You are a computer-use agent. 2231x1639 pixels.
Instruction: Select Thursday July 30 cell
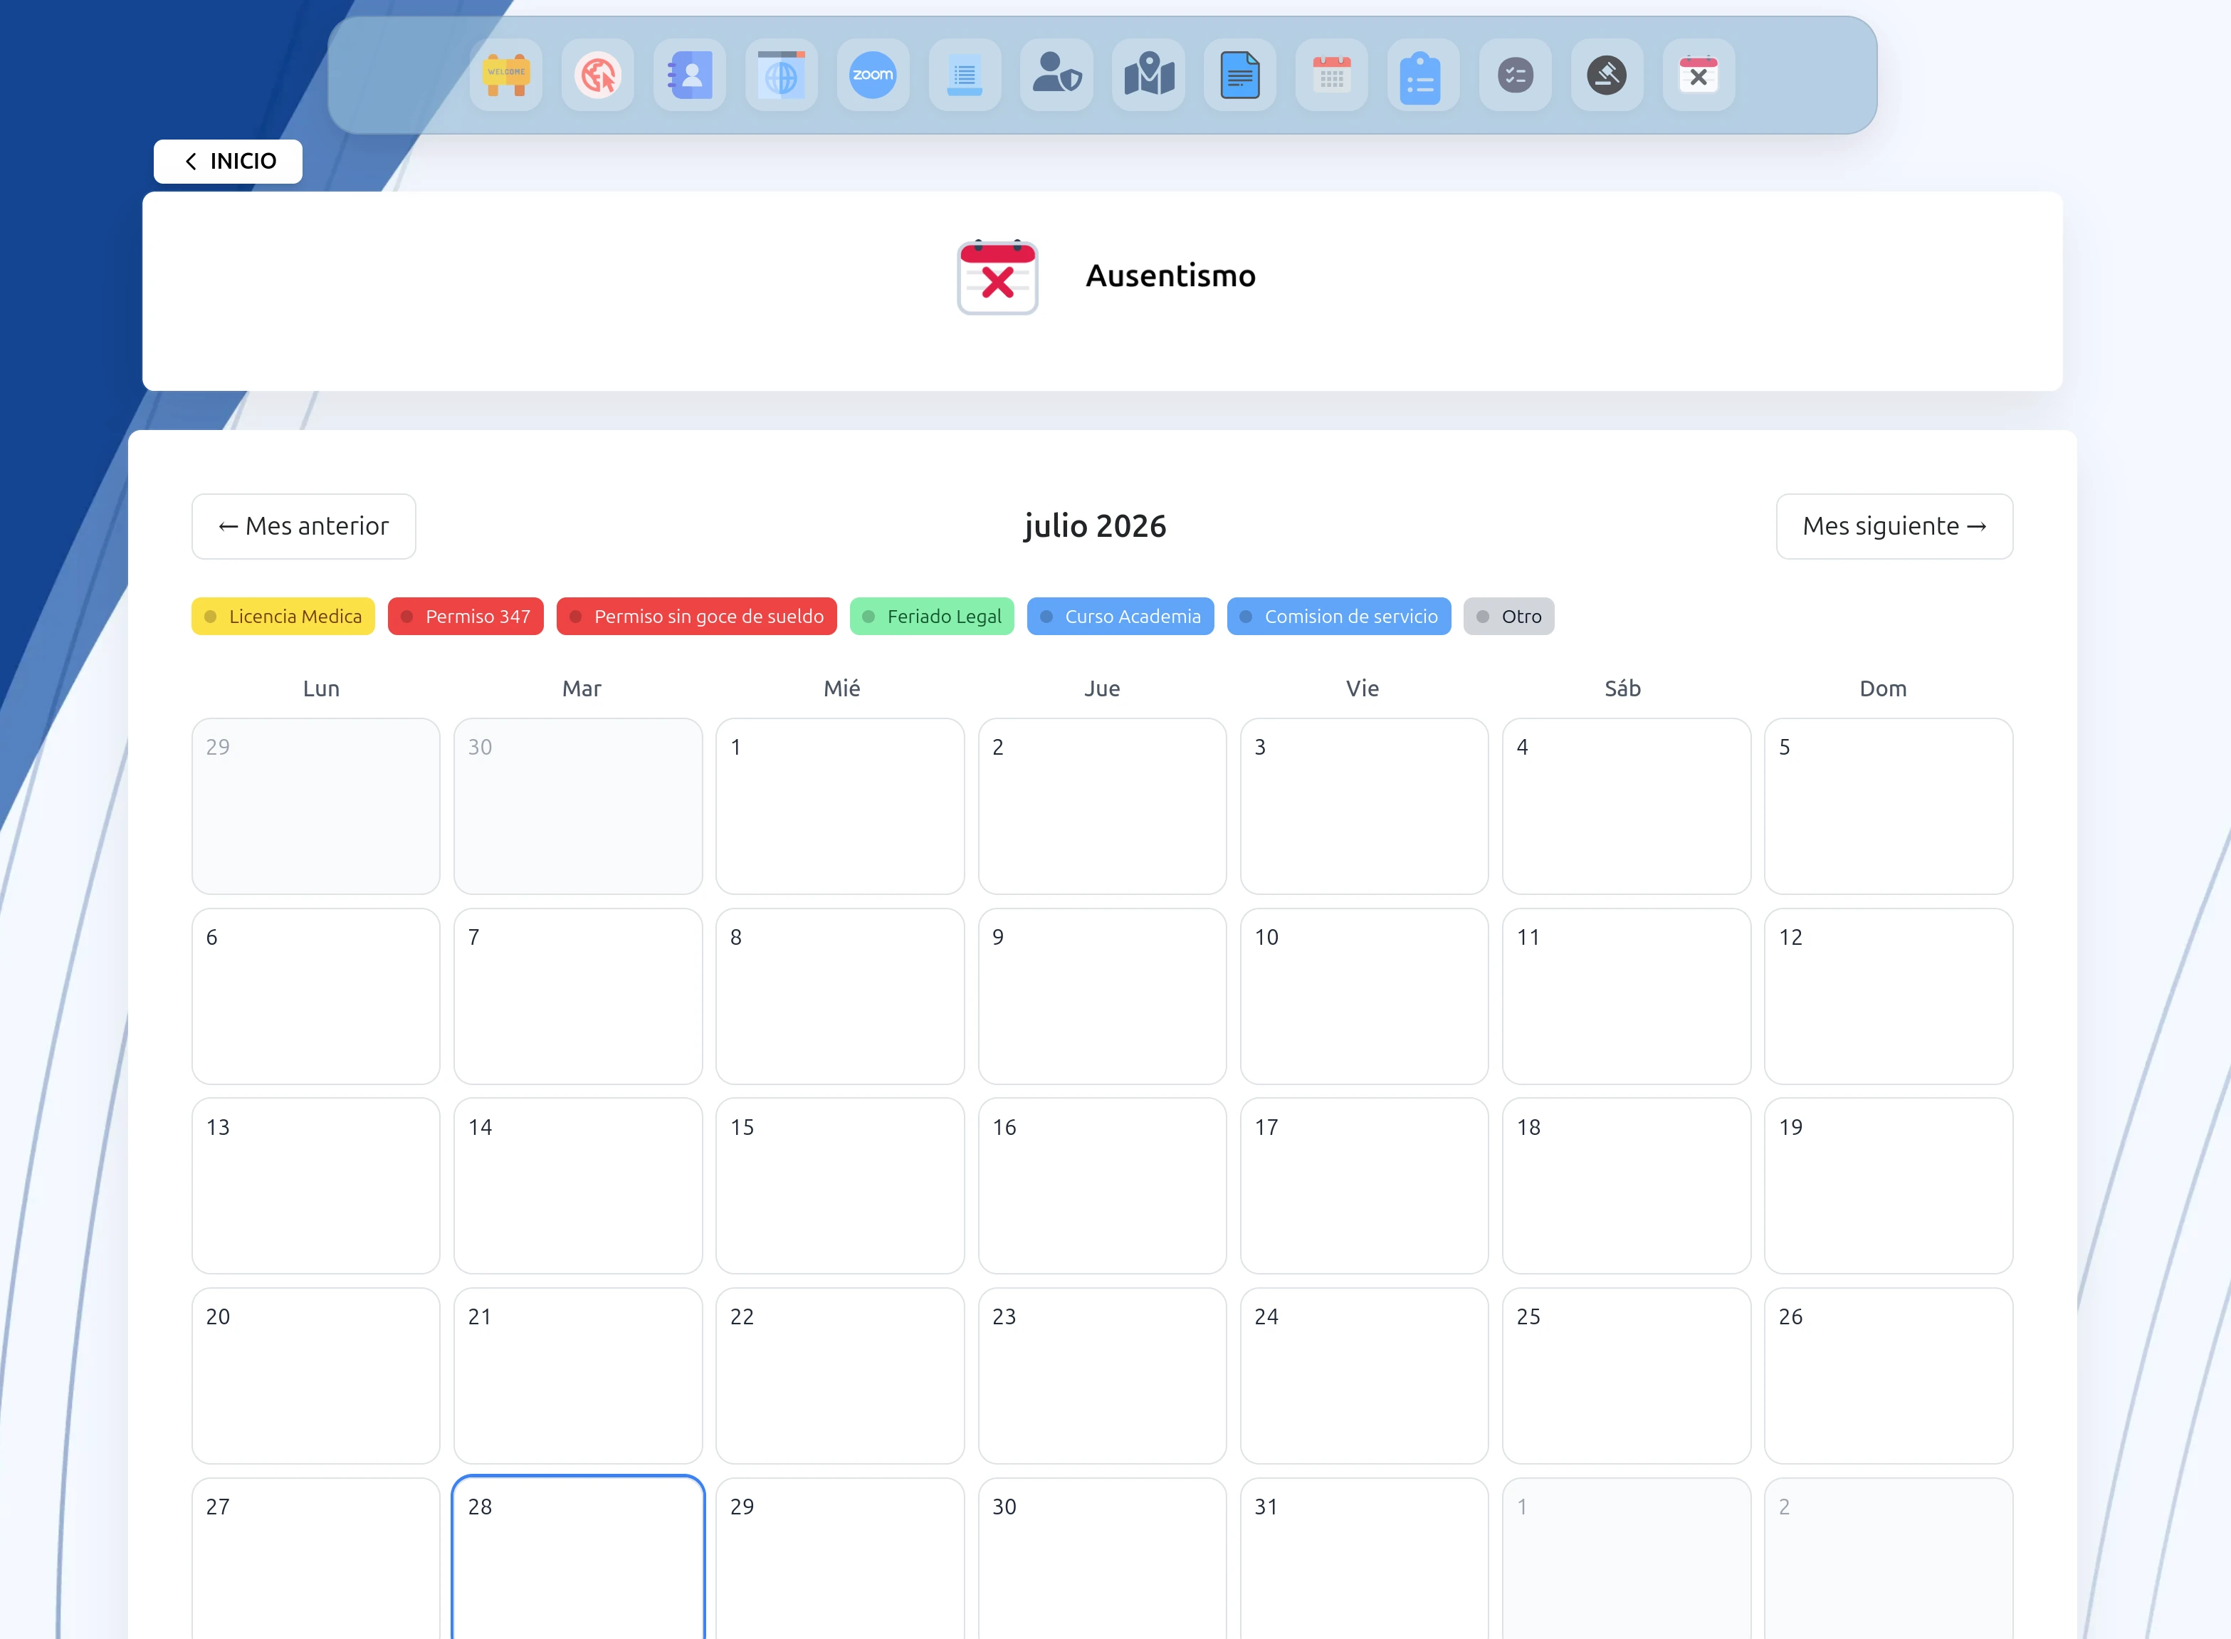coord(1102,1559)
